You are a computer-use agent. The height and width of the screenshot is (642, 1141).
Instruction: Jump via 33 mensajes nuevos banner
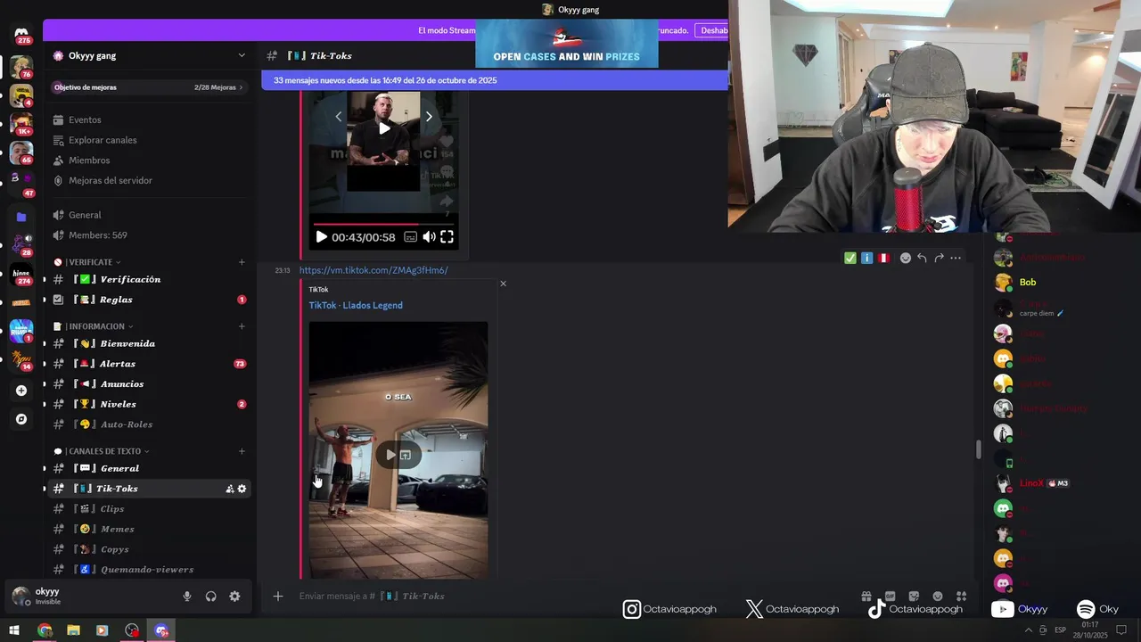point(495,80)
